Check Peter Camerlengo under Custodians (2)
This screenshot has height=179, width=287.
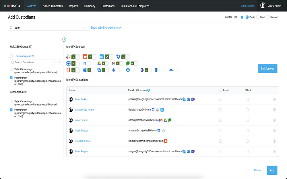tap(11, 101)
